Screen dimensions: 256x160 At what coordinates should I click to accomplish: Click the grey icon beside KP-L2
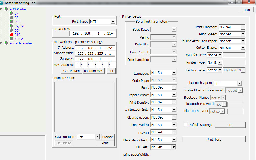[11, 39]
